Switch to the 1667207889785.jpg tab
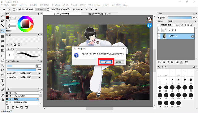 coord(100,14)
